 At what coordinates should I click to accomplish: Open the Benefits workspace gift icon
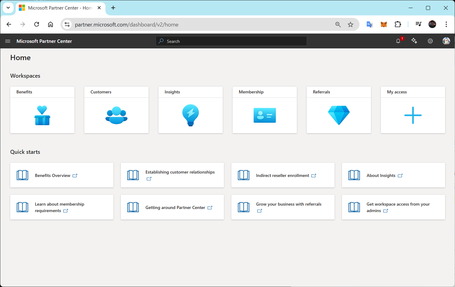tap(42, 115)
